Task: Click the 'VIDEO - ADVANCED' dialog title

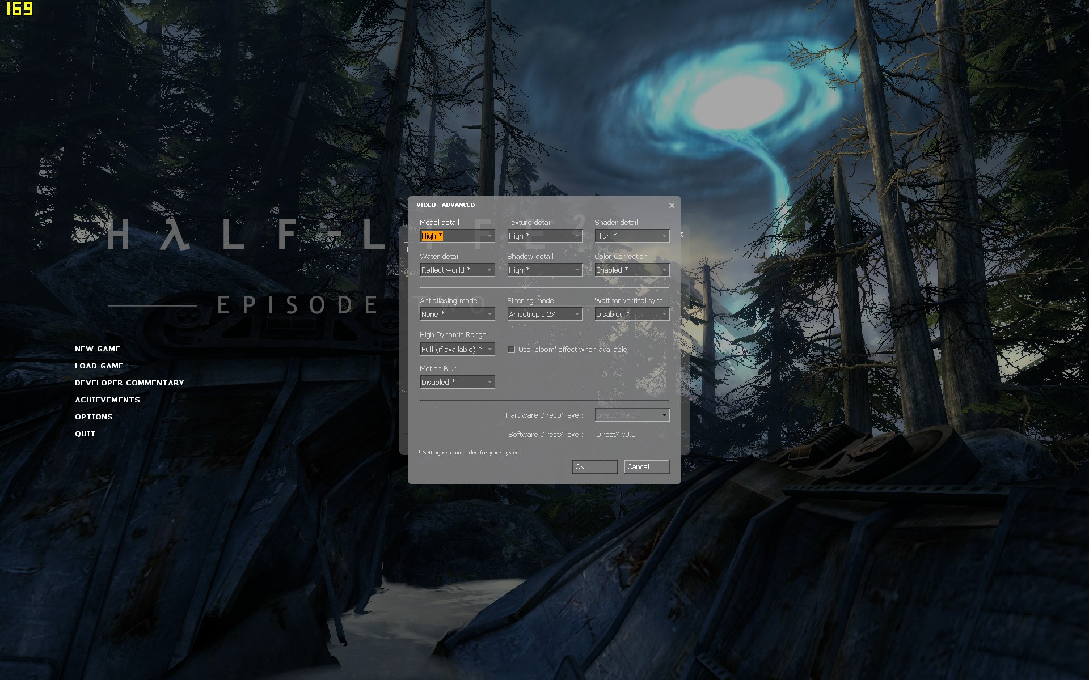Action: 446,205
